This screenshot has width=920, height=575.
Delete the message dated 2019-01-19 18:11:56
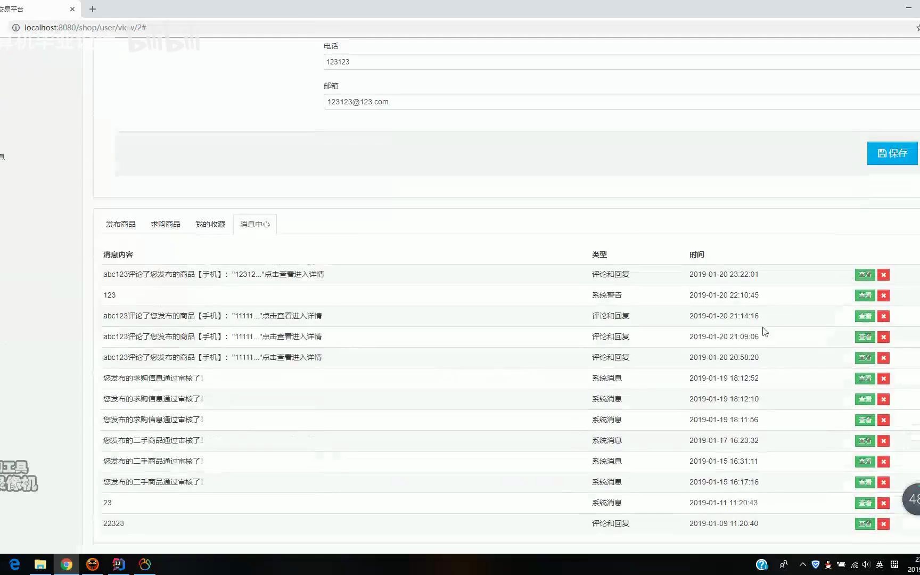[x=883, y=420]
